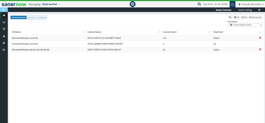
Task: Click the AE module badge
Action: pyautogui.click(x=3, y=10)
